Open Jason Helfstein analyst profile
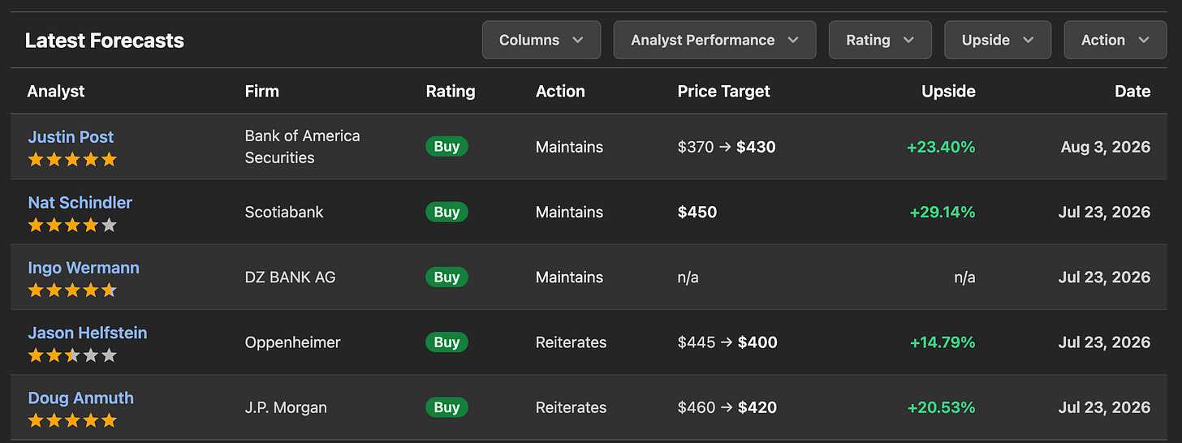1182x443 pixels. tap(88, 333)
